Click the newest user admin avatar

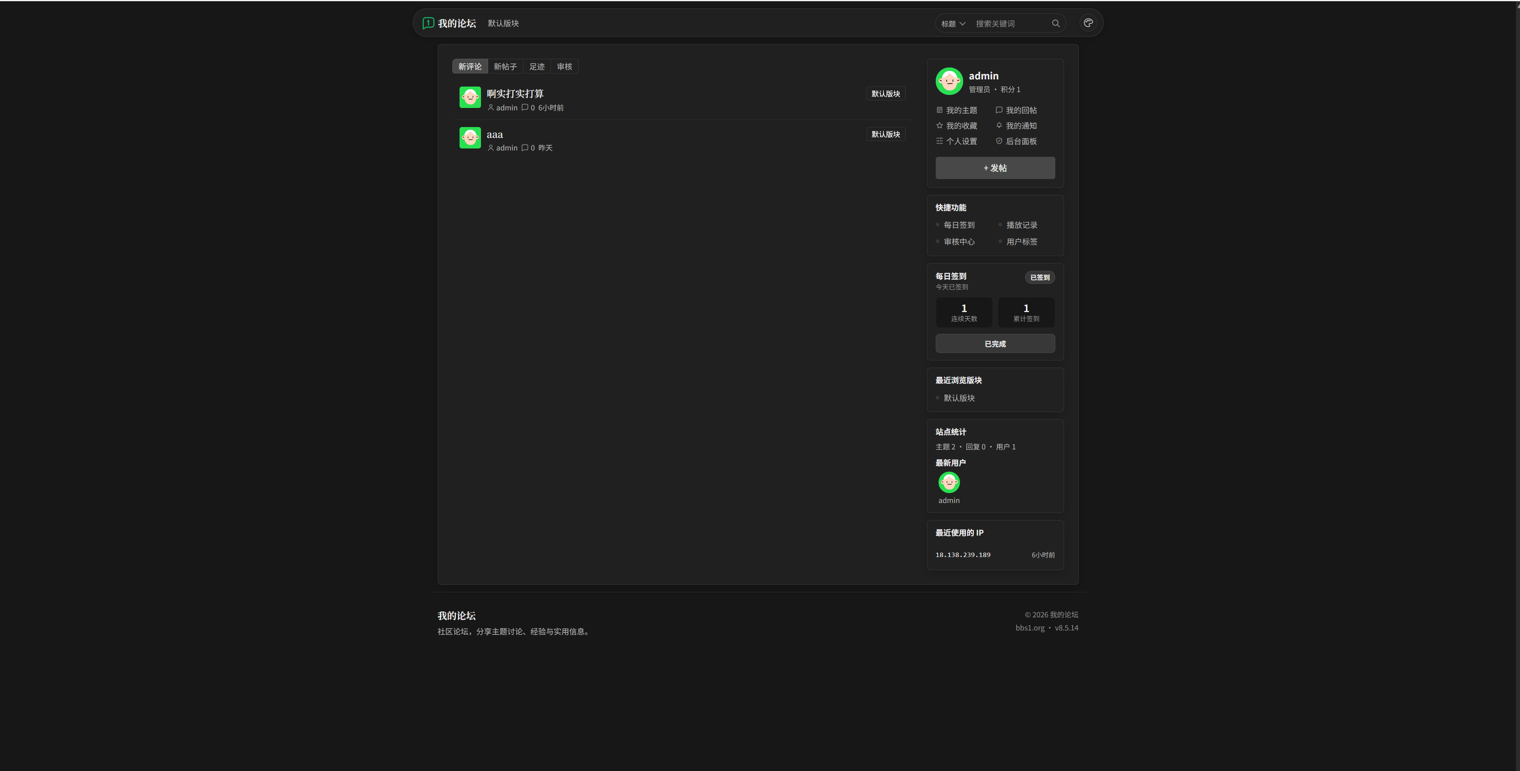coord(949,482)
